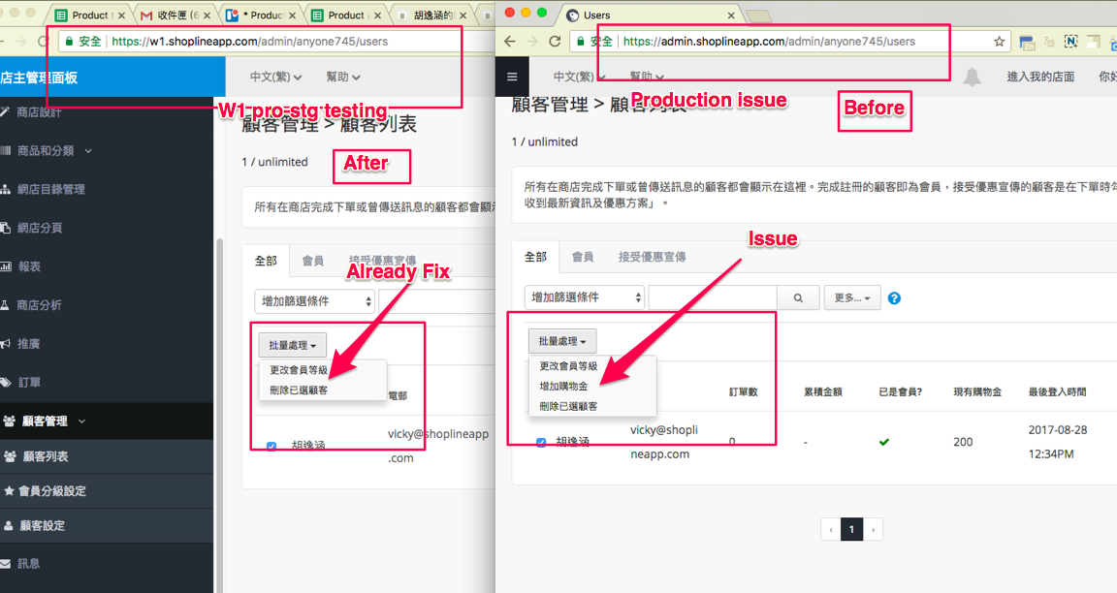The image size is (1117, 593).
Task: Open 增加篩選條件 dropdown in left window
Action: 314,301
